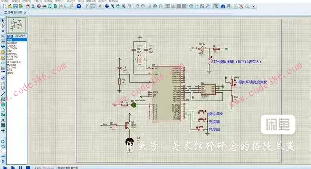Open the binoculars search tool
Image resolution: width=311 pixels, height=169 pixels.
tap(223, 6)
